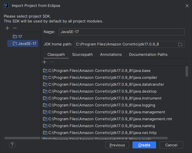Click the library icon of java.management row
192x153 pixels.
[x=45, y=112]
